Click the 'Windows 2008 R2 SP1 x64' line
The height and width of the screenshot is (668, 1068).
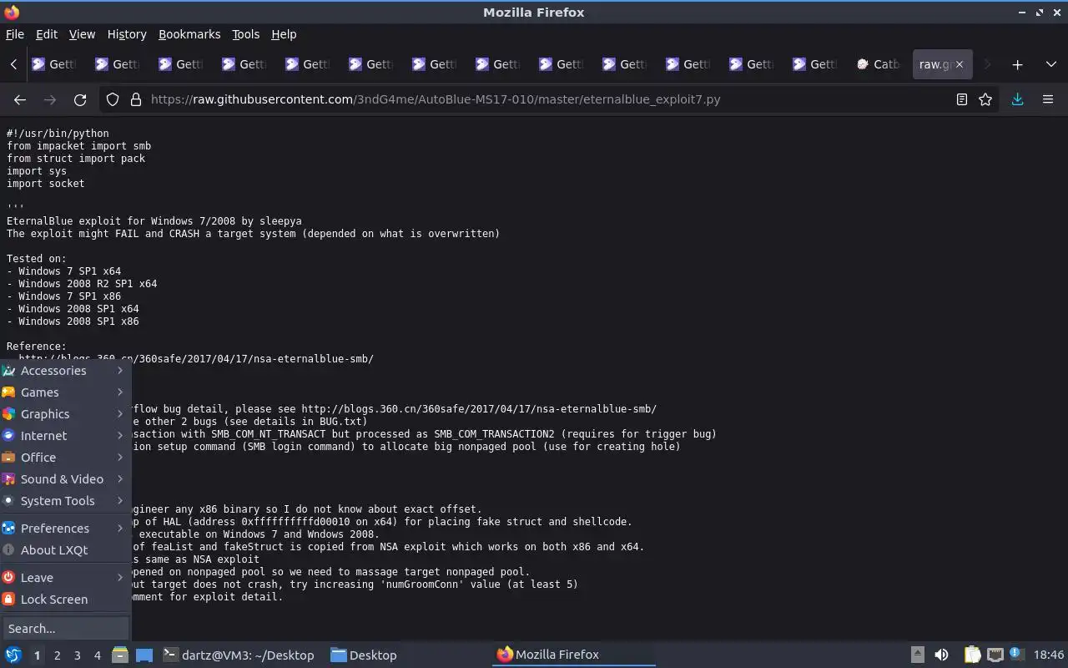point(82,284)
